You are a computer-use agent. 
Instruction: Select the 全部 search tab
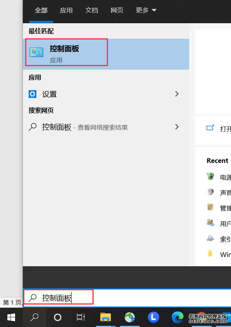click(x=41, y=10)
